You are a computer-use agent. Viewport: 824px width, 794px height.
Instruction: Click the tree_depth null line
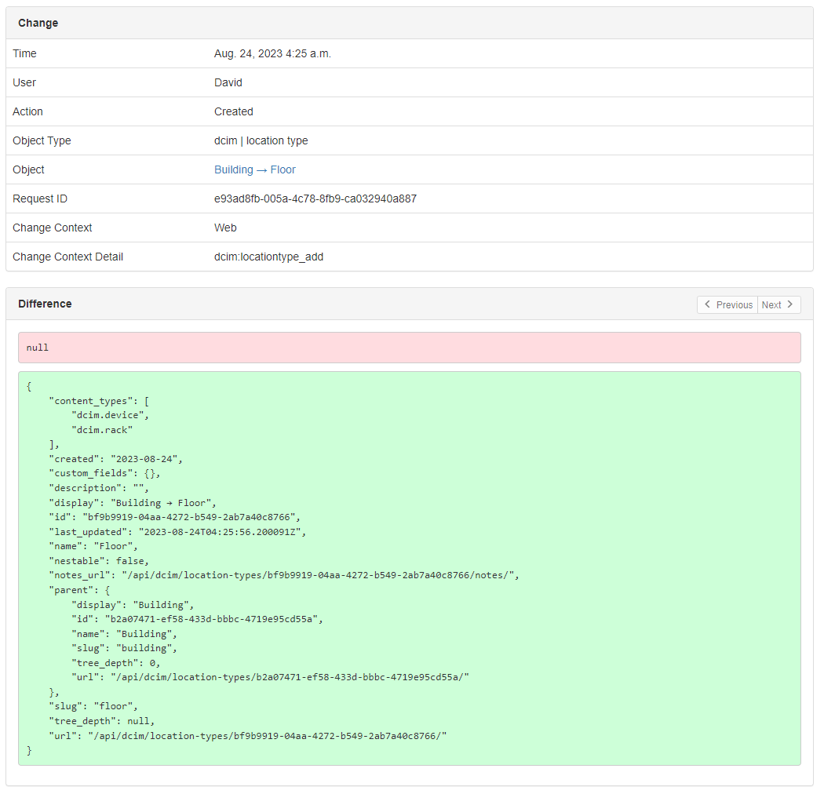point(102,720)
